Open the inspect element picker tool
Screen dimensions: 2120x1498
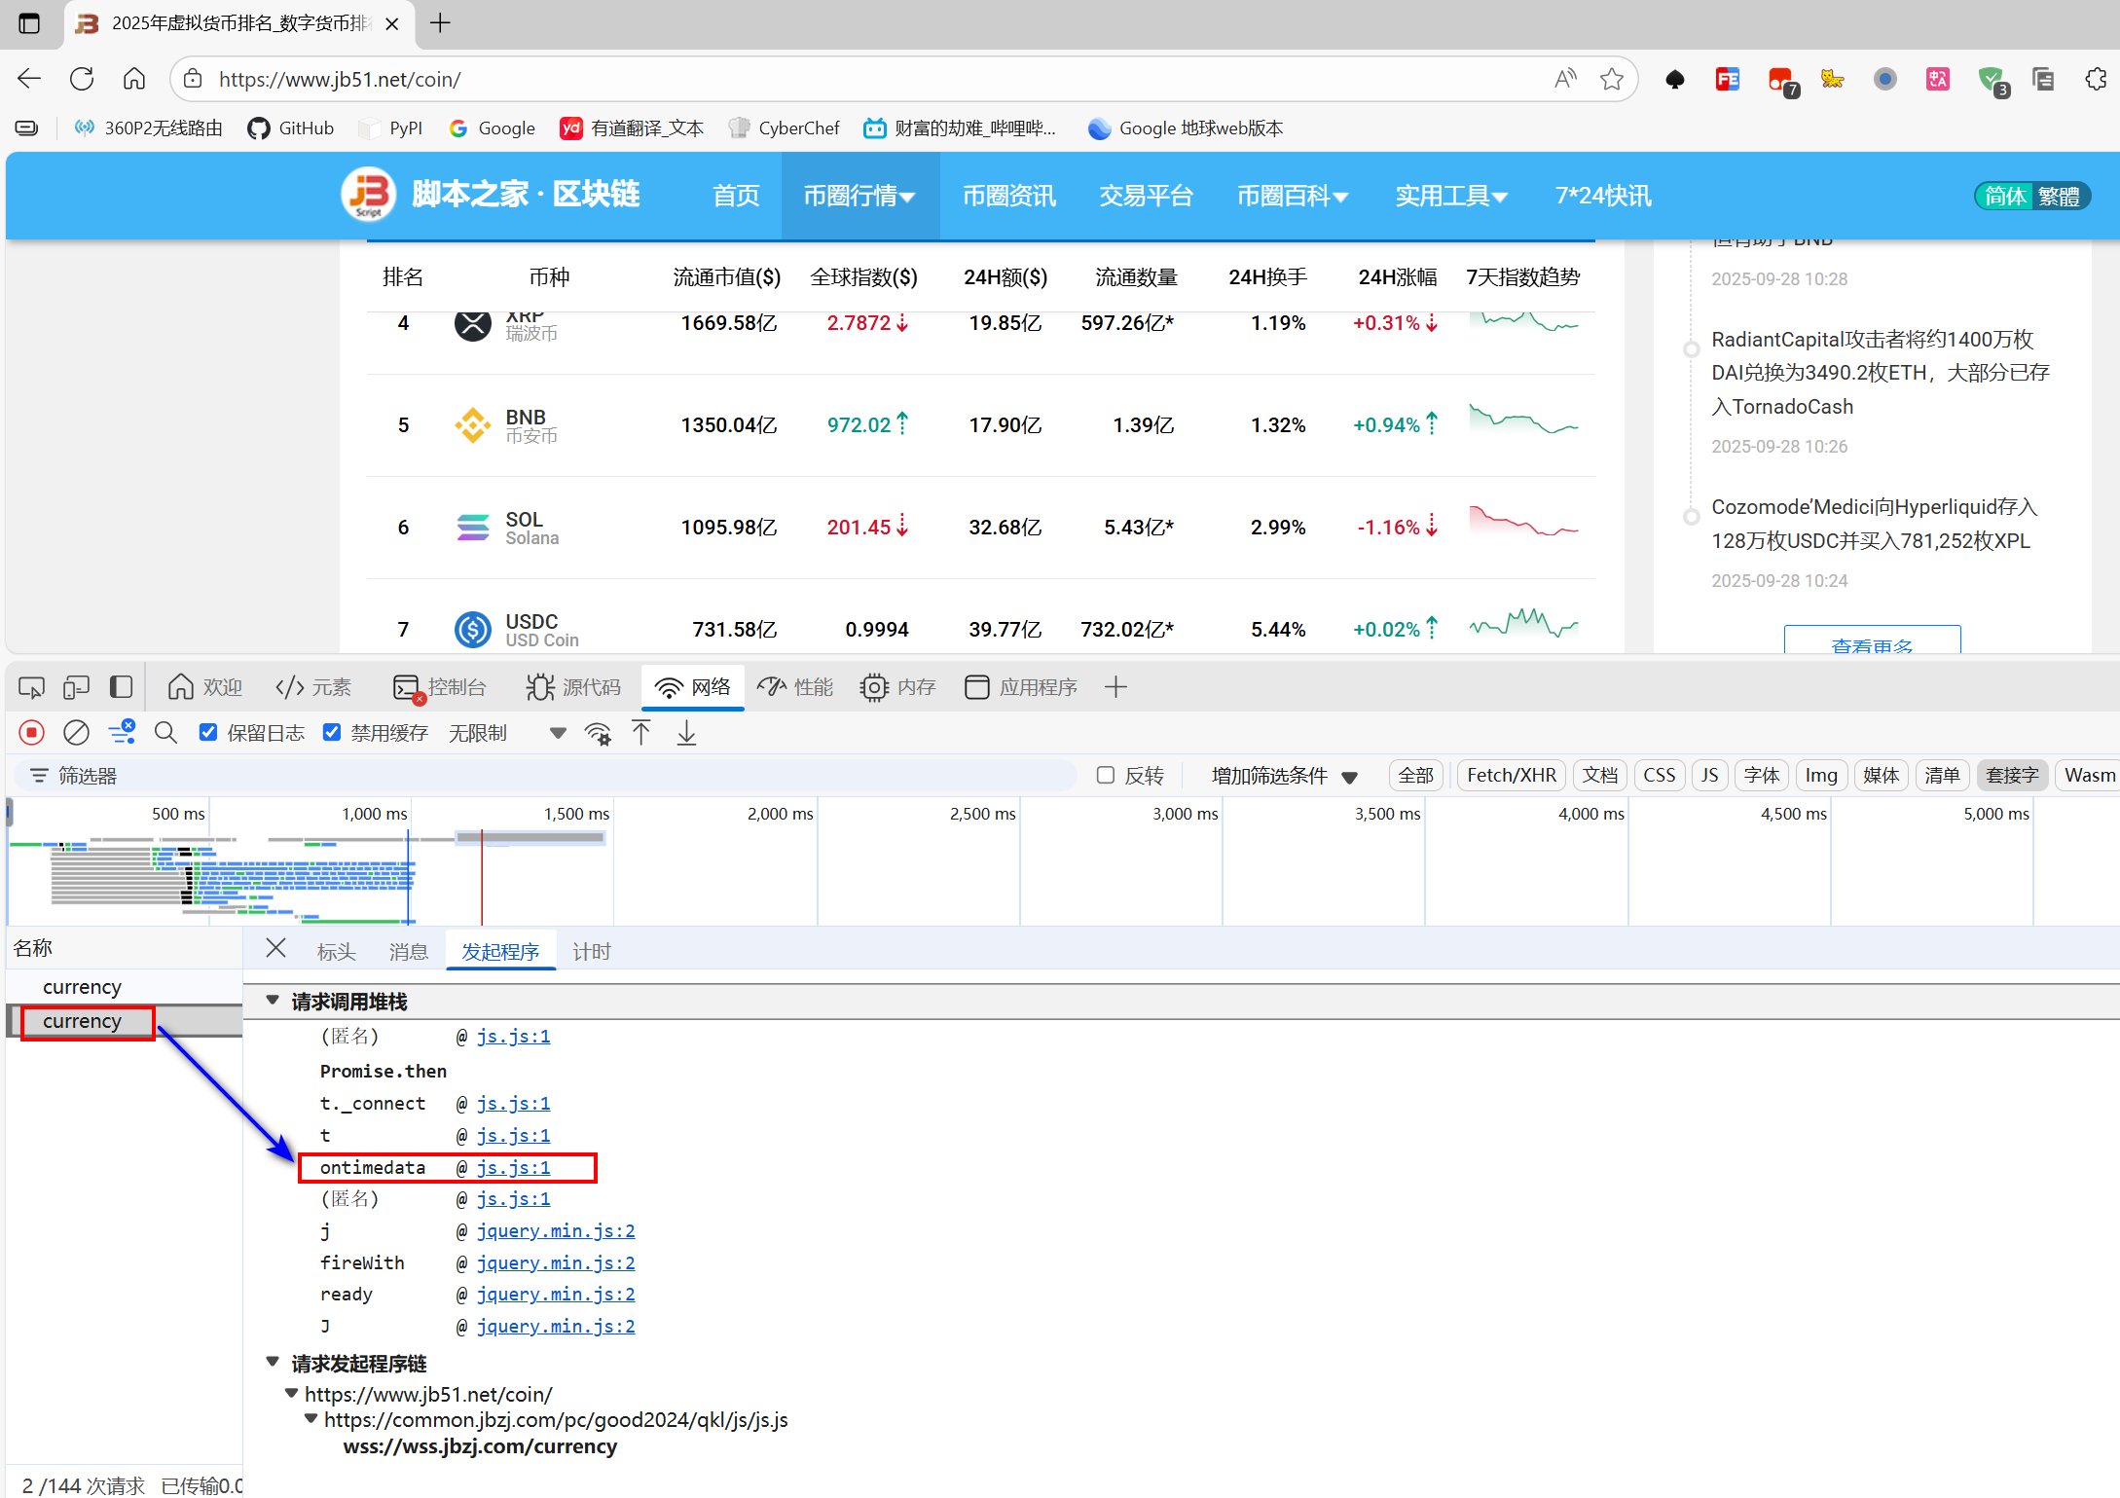pos(31,688)
